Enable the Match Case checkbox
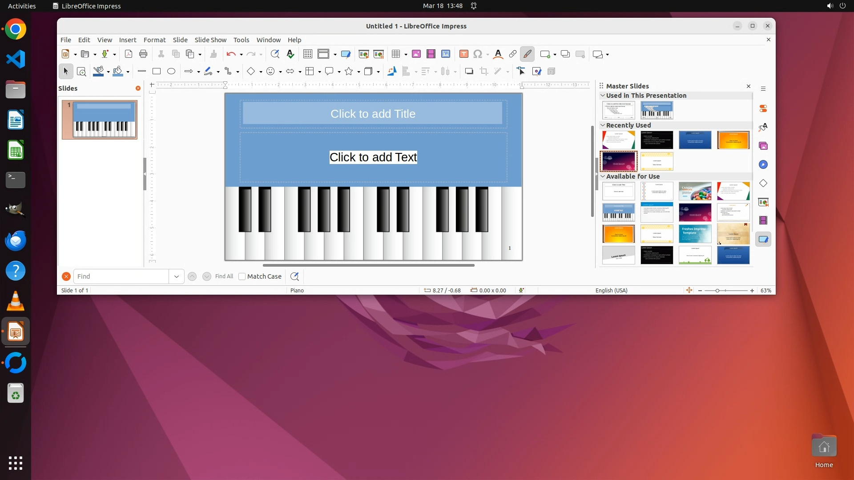This screenshot has height=480, width=854. (x=242, y=276)
